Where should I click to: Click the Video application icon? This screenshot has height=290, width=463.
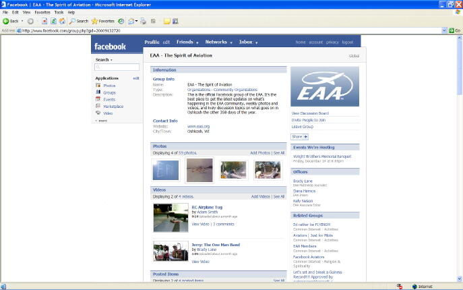click(x=98, y=113)
